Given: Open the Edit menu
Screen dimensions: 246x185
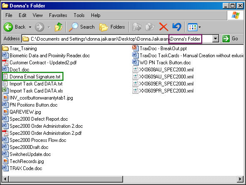Looking at the screenshot, I should pyautogui.click(x=22, y=15).
